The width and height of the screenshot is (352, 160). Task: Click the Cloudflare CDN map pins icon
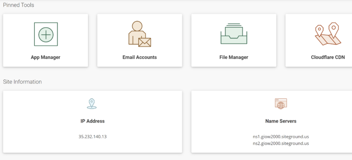328,34
